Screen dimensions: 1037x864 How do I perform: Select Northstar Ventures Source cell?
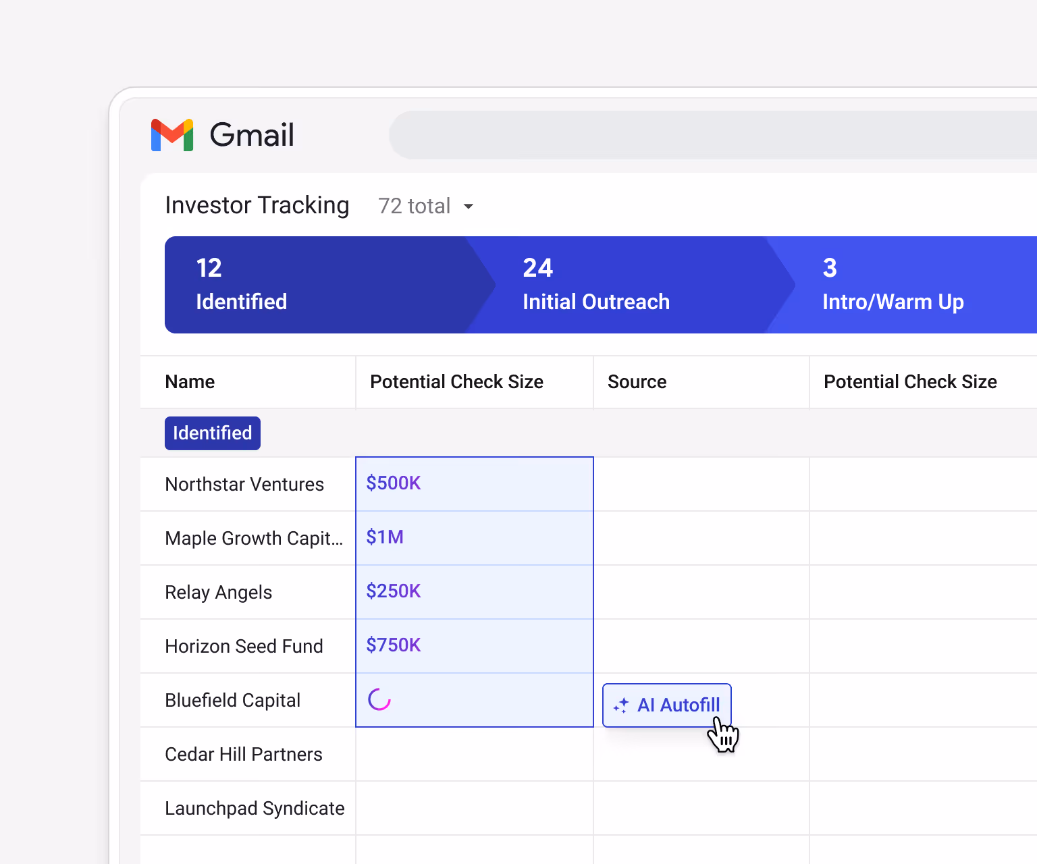point(701,485)
